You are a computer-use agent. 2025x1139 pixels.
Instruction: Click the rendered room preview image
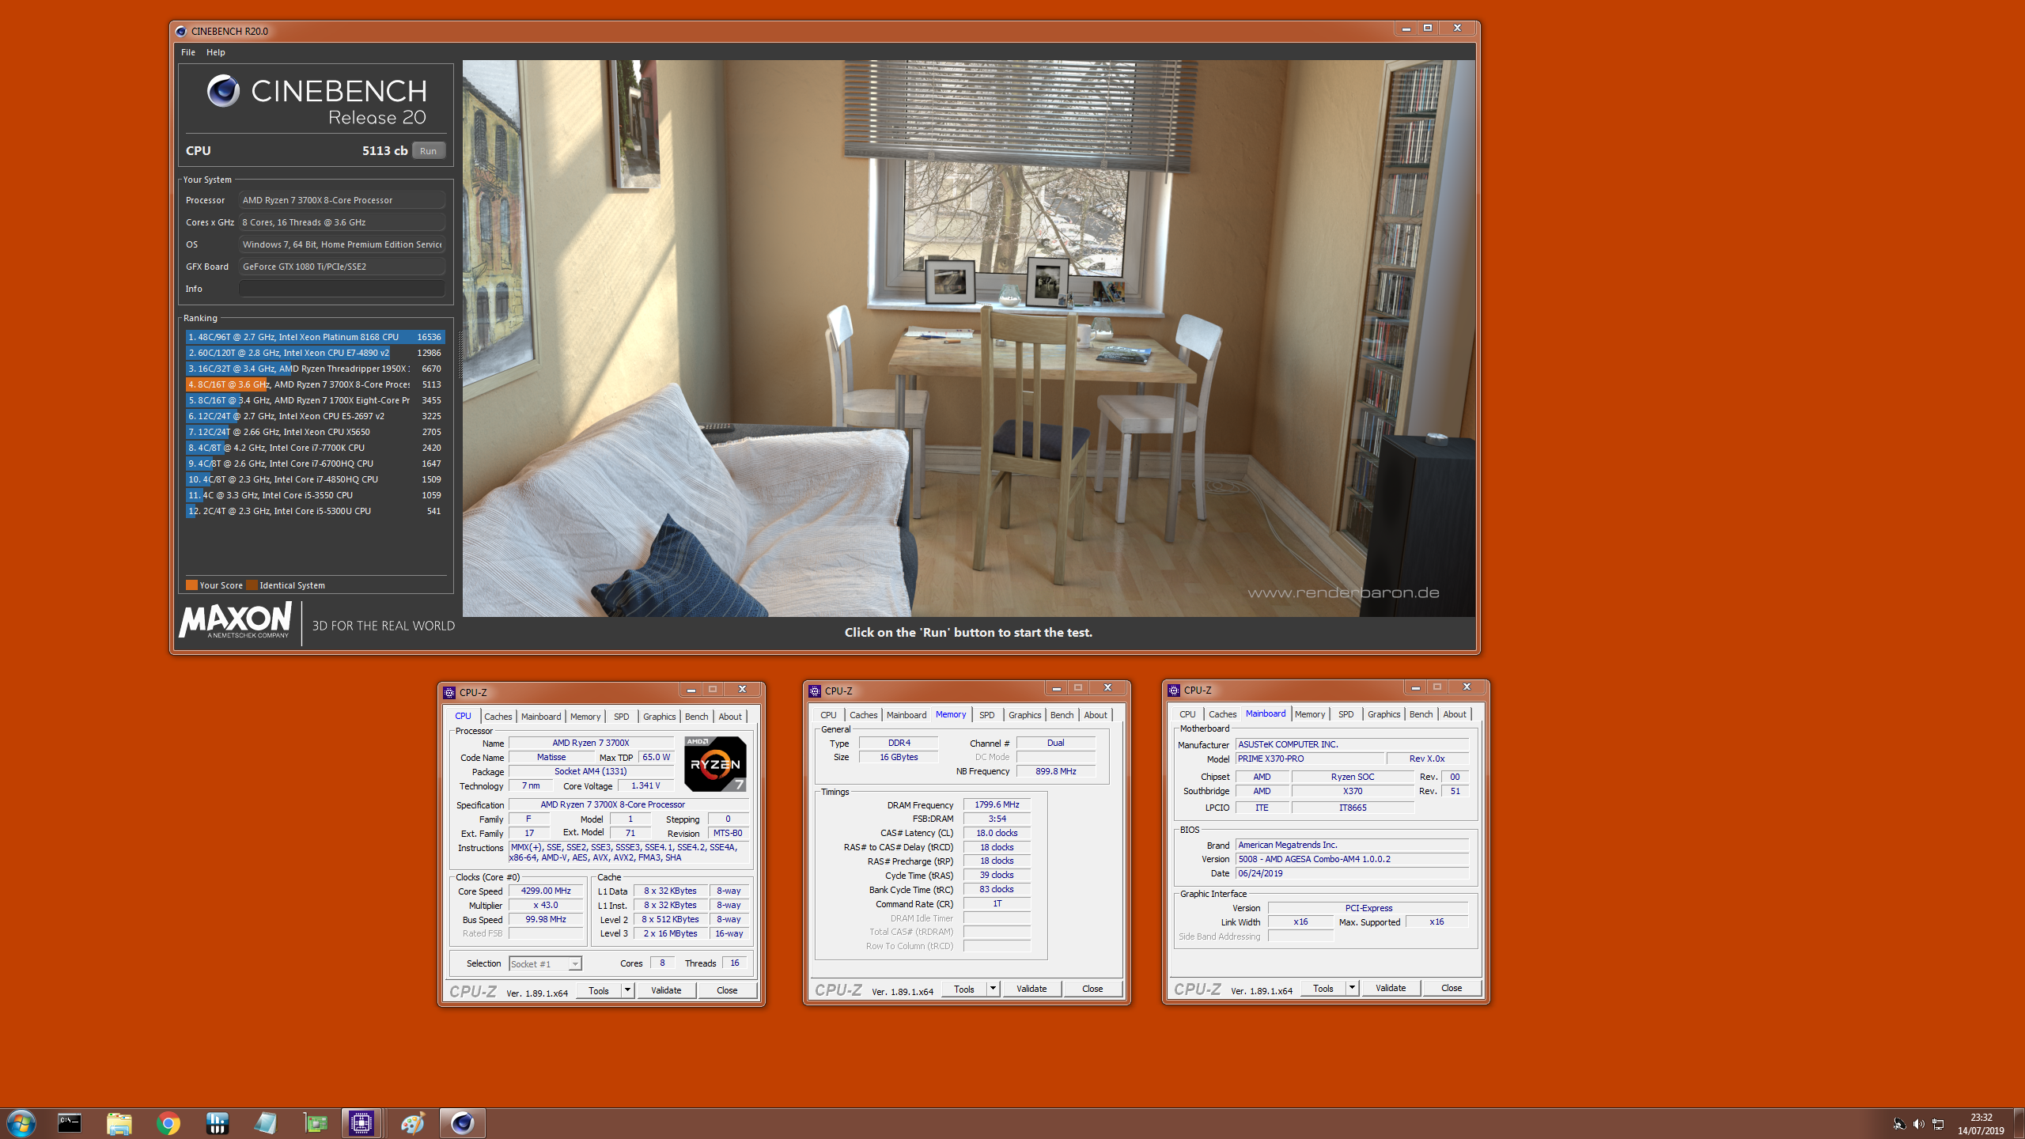point(968,338)
